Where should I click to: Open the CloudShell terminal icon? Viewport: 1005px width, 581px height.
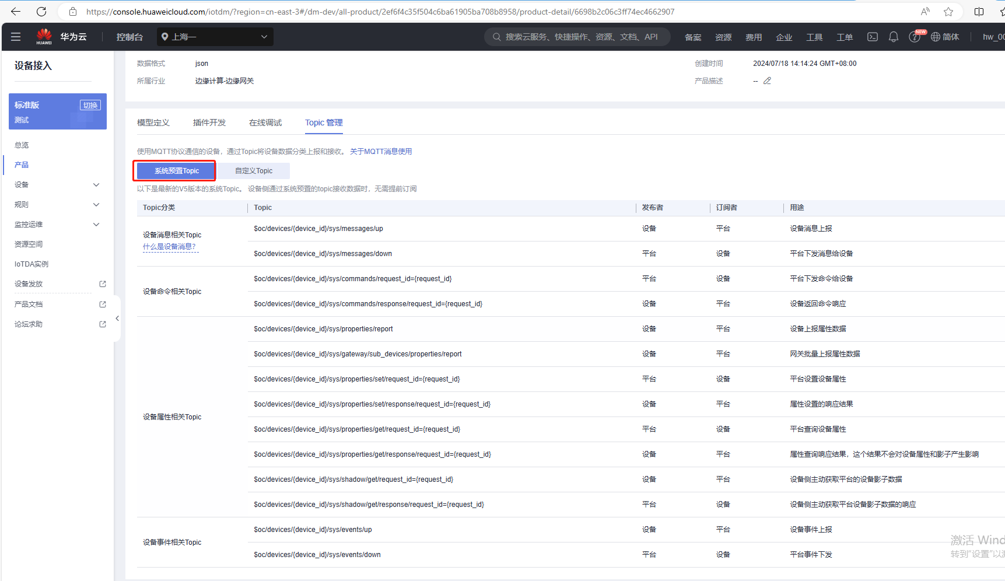pos(872,37)
